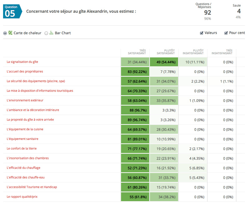The width and height of the screenshot is (250, 205).
Task: Click the 92 Questions/Réponses count
Action: (207, 13)
